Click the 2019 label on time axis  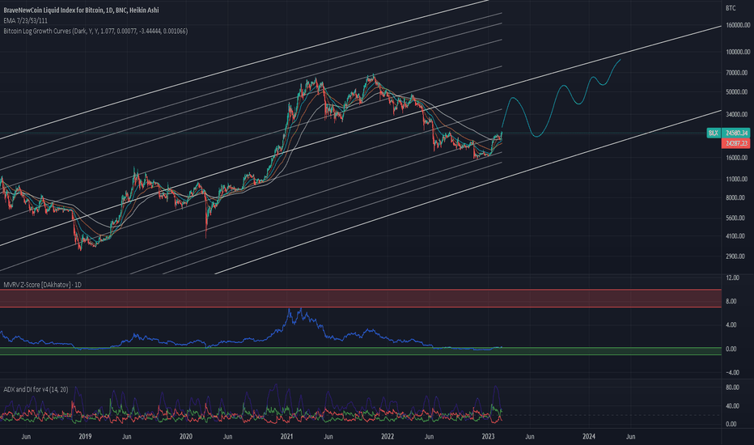(85, 437)
